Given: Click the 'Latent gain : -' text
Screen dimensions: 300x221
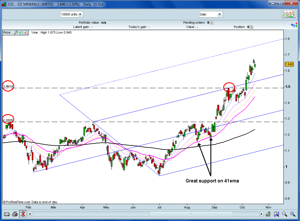Looking at the screenshot, I should pyautogui.click(x=83, y=27).
